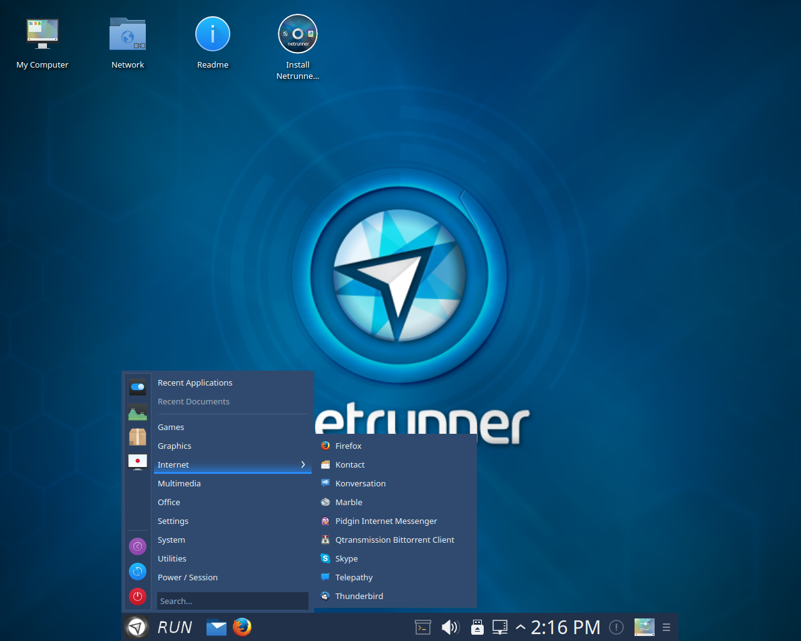The height and width of the screenshot is (641, 801).
Task: Click the Search field in launcher menu
Action: [233, 601]
